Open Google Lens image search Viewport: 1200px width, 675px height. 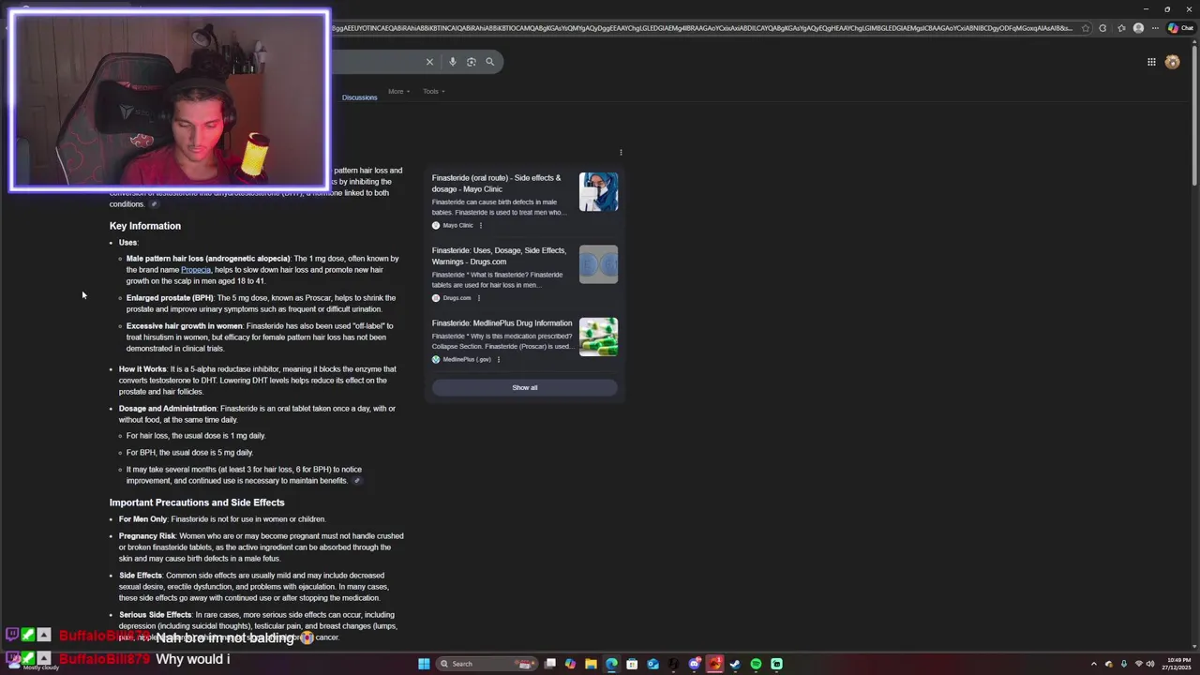[472, 62]
